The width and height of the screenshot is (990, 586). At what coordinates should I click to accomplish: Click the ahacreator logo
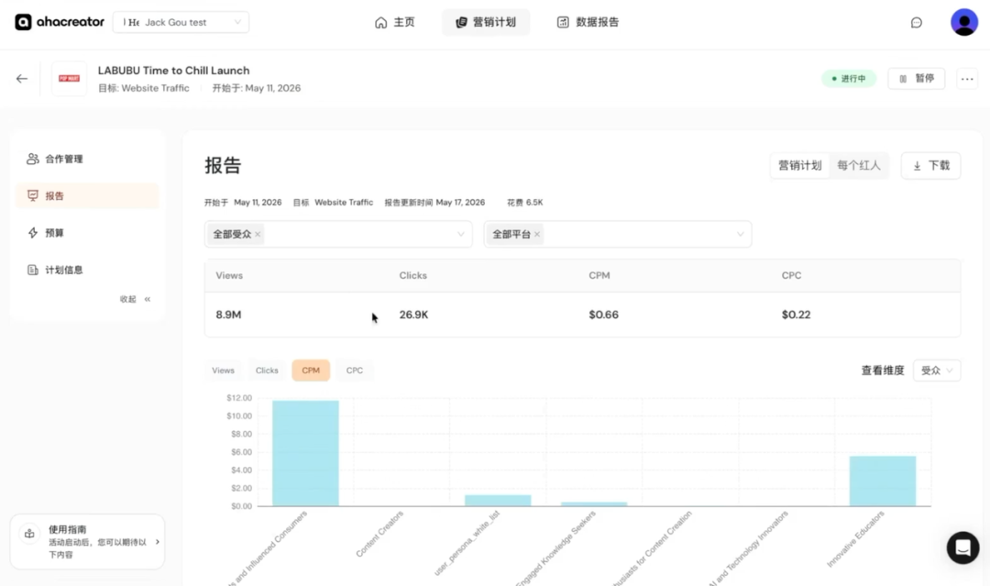click(60, 22)
